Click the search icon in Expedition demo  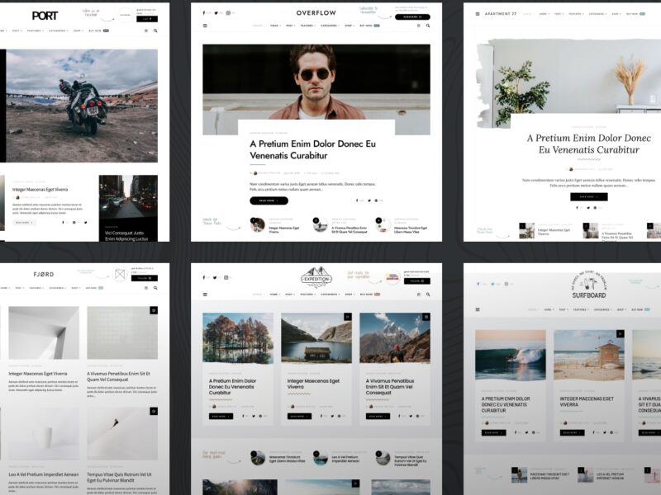coord(428,295)
